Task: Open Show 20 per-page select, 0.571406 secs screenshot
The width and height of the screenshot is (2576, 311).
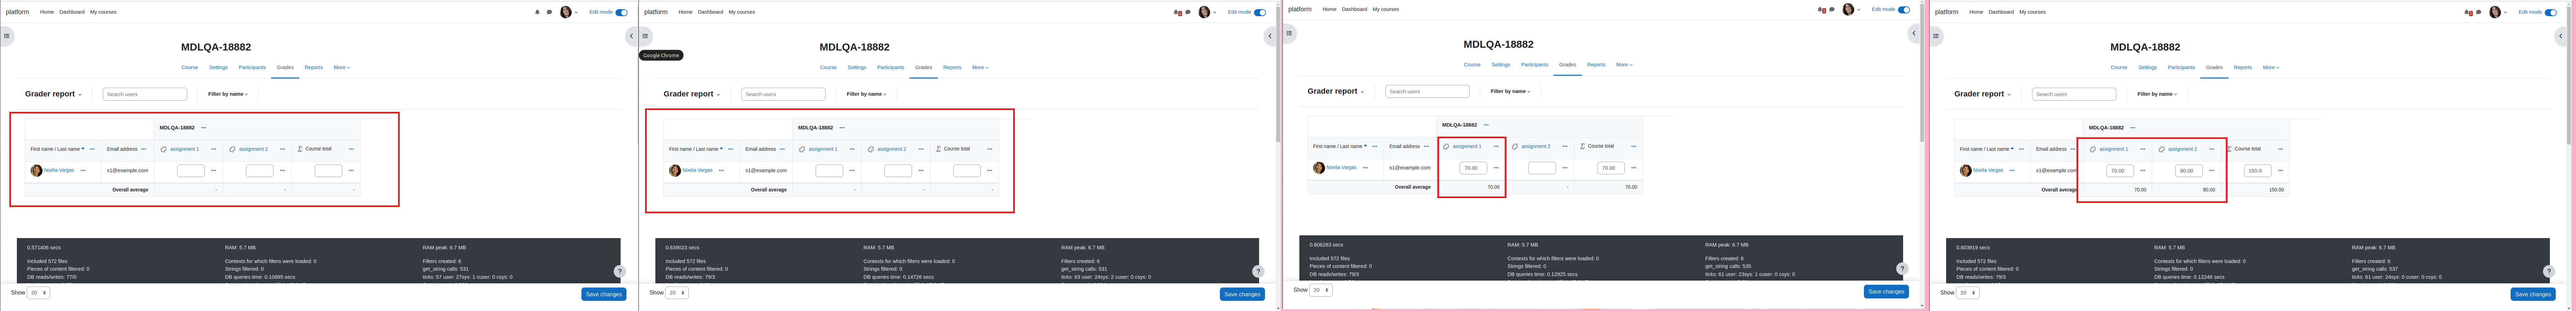Action: pos(38,293)
